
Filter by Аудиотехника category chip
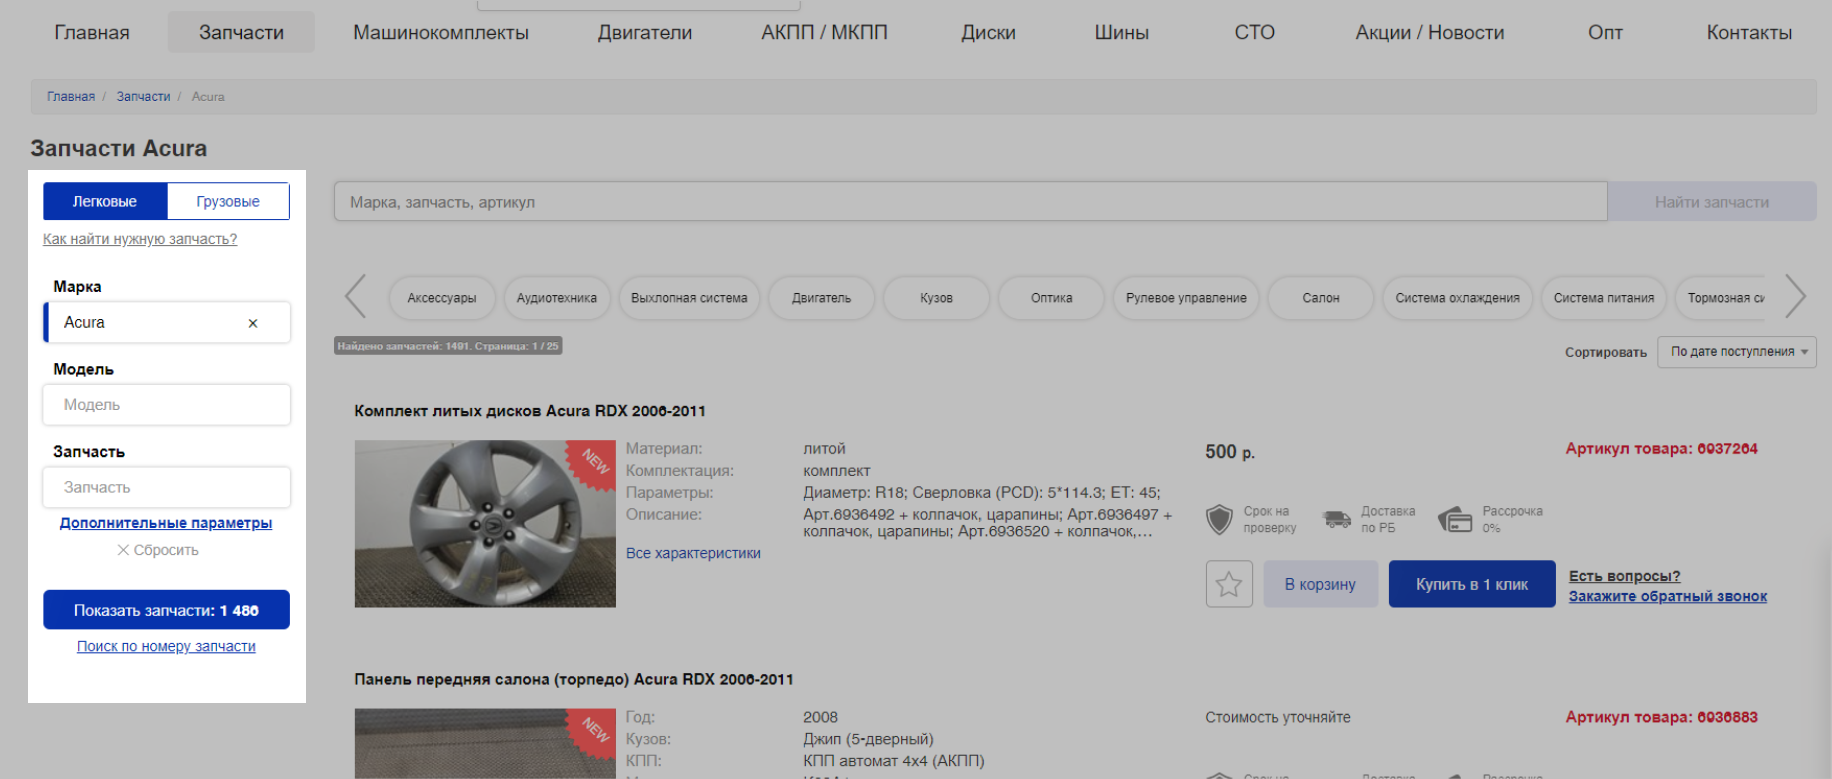pyautogui.click(x=556, y=298)
